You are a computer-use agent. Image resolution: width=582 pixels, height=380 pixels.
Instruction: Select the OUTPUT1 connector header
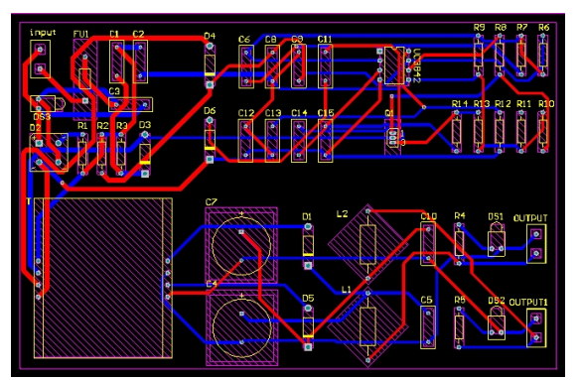tap(536, 327)
